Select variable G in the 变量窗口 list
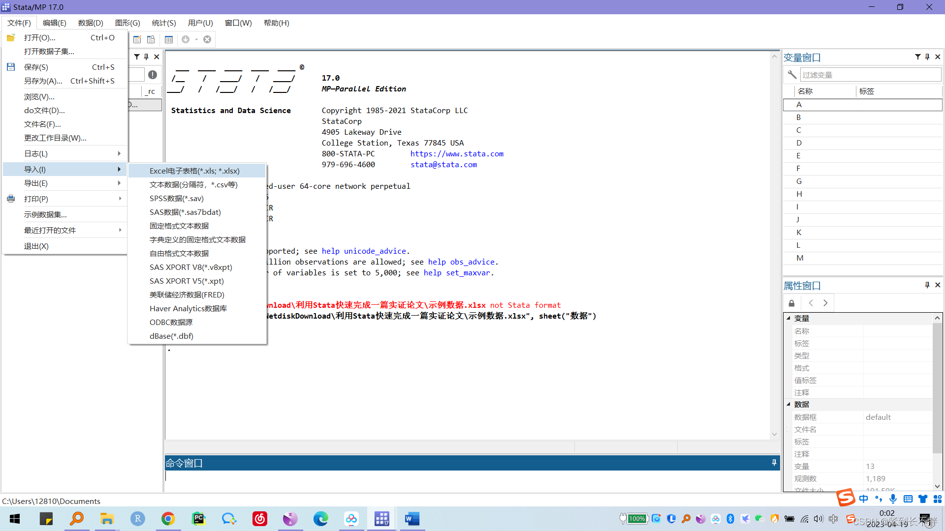 pos(862,181)
